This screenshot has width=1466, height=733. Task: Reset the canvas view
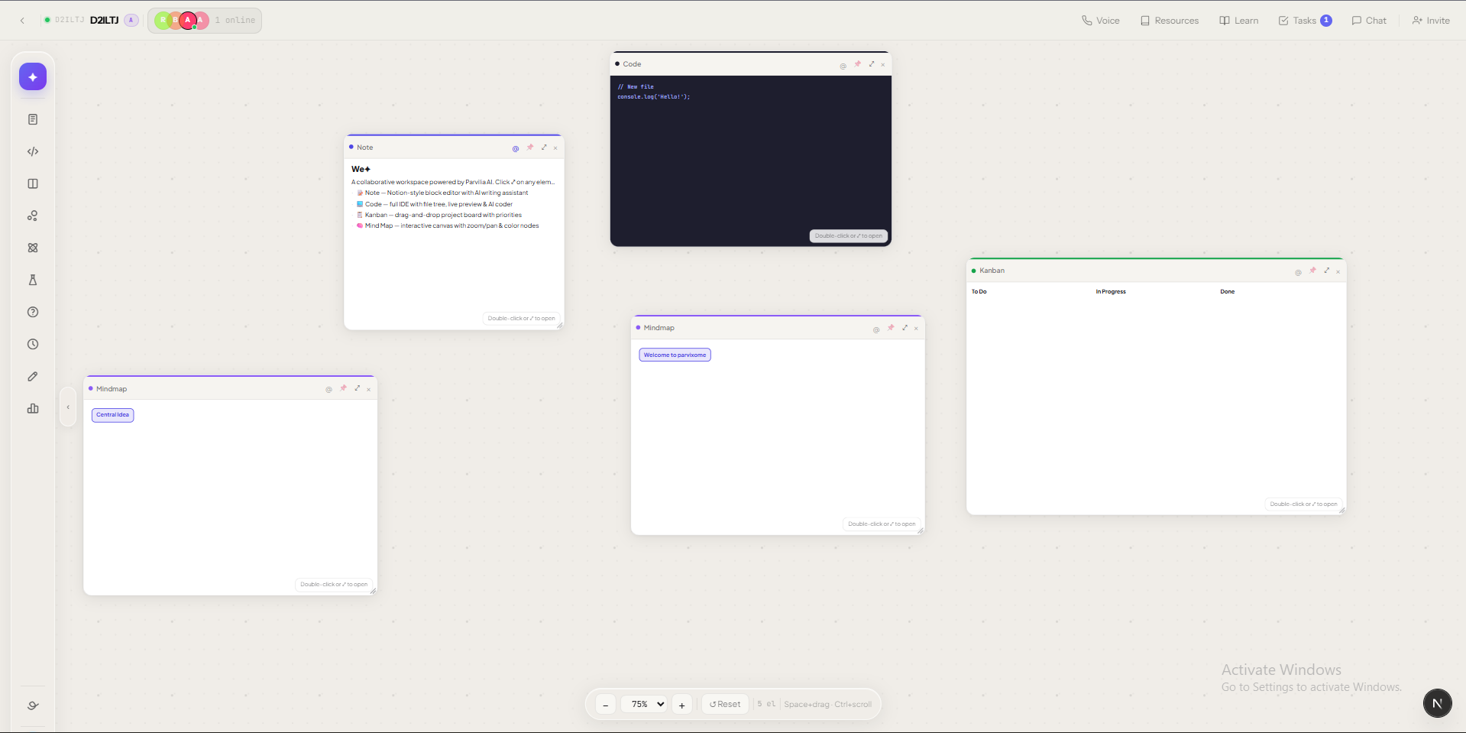tap(725, 704)
